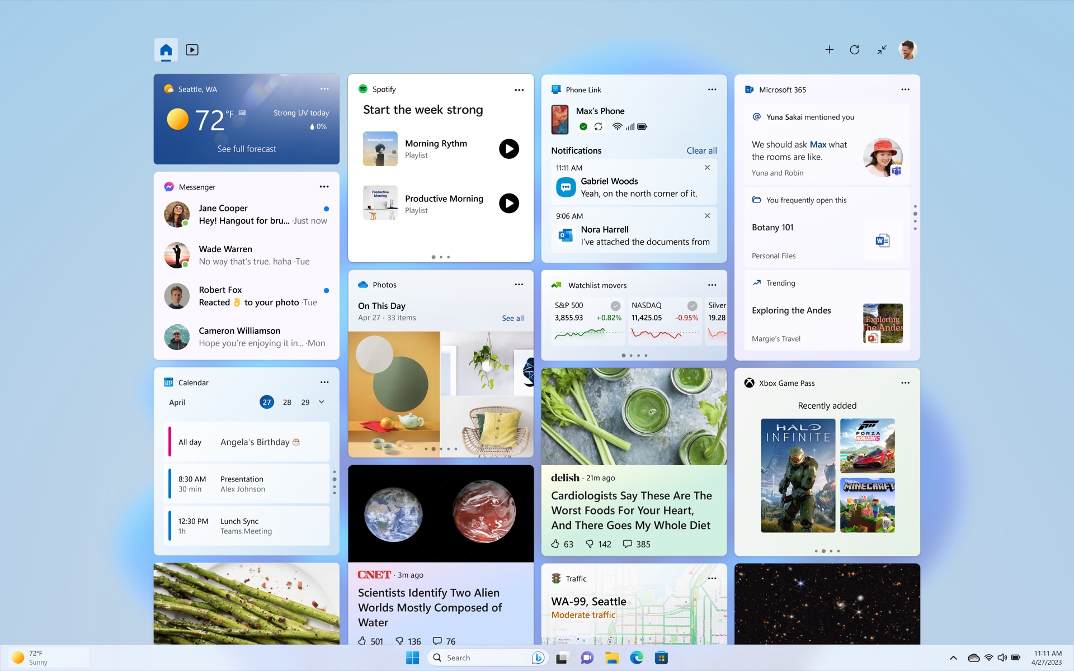
Task: Click the Search bar in taskbar
Action: [471, 657]
